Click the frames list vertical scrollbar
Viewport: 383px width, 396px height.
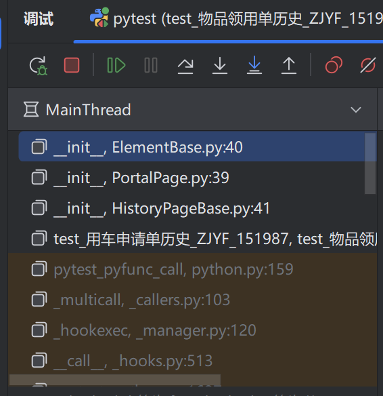click(x=370, y=163)
